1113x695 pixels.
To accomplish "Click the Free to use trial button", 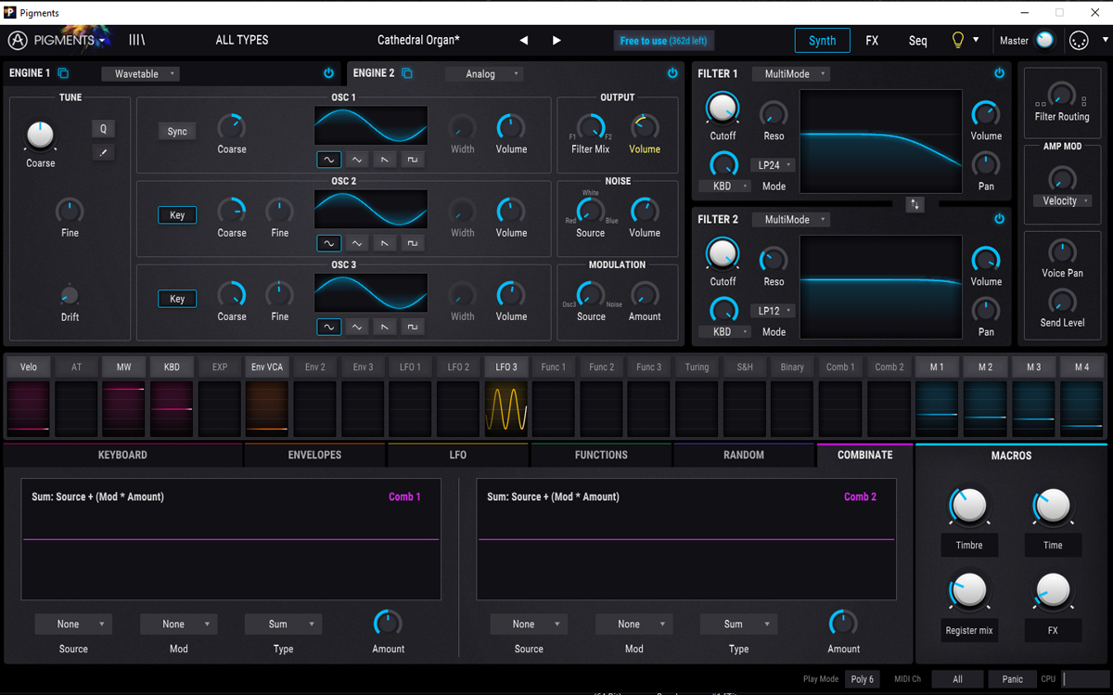I will (664, 41).
